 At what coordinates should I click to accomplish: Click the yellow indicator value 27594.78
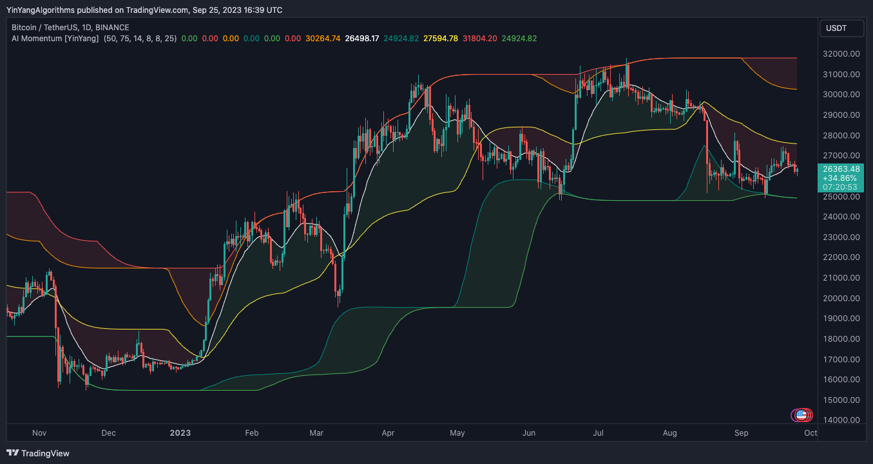tap(440, 39)
